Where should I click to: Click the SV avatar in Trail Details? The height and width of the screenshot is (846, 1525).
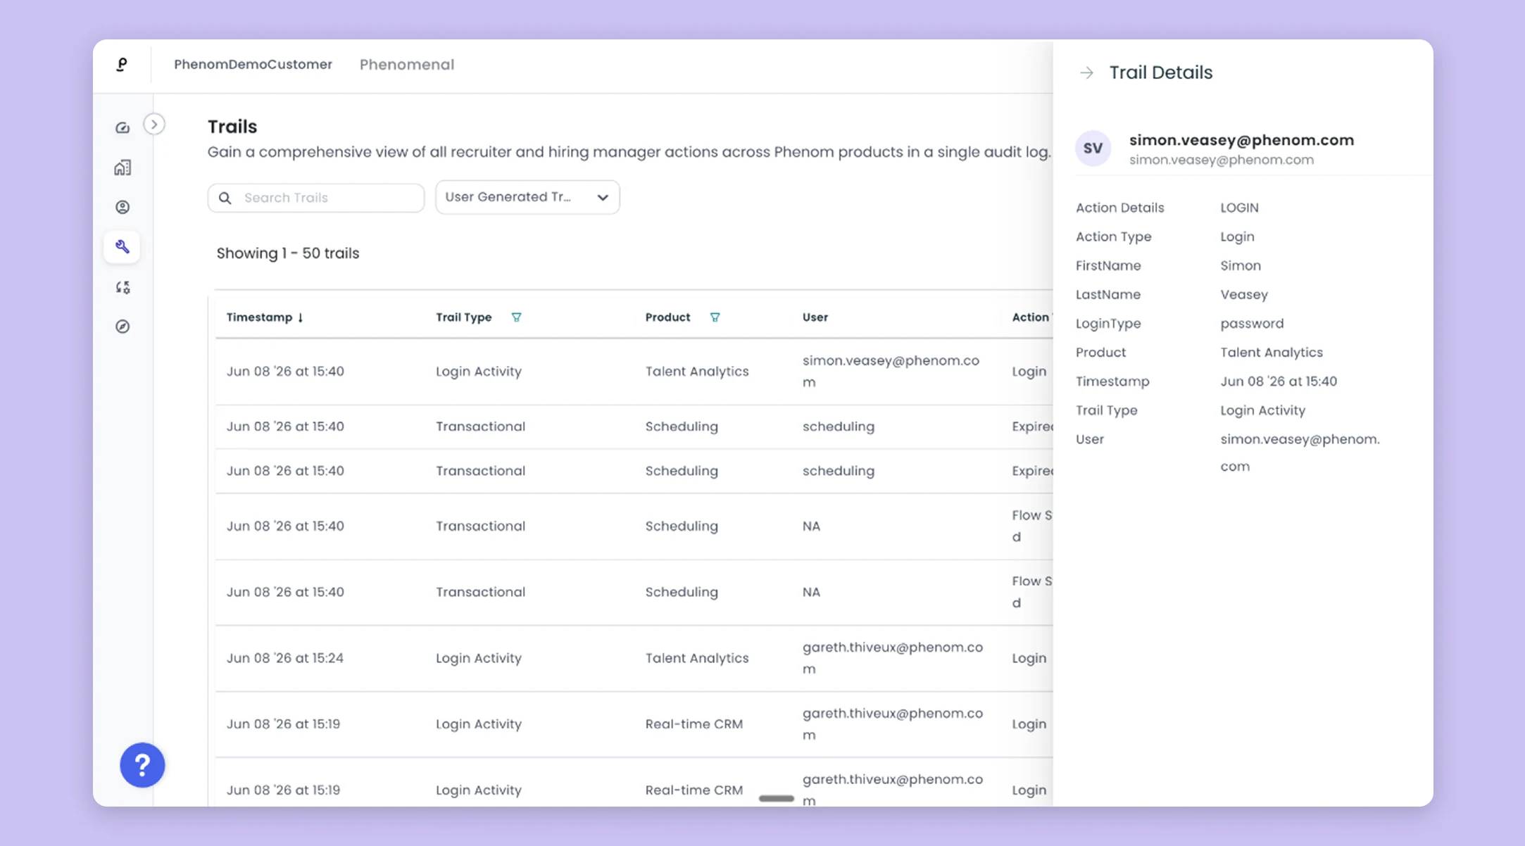(x=1093, y=149)
